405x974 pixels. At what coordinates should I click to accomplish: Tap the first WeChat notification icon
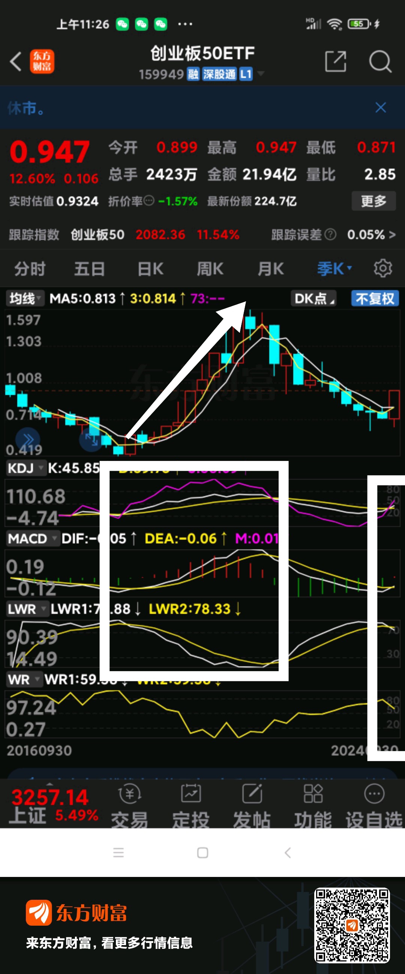(x=122, y=24)
